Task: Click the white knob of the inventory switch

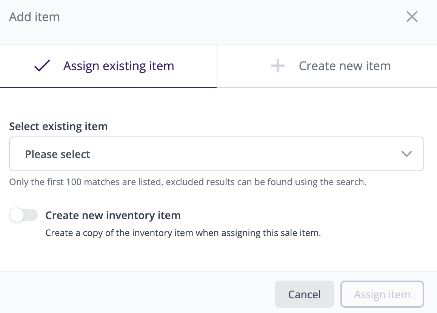Action: pyautogui.click(x=17, y=215)
